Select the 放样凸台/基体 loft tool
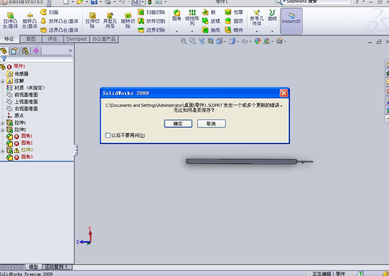 tap(59, 21)
